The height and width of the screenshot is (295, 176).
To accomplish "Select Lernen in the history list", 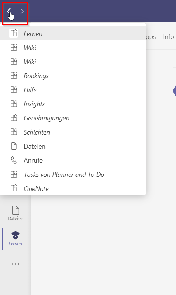I will point(73,33).
